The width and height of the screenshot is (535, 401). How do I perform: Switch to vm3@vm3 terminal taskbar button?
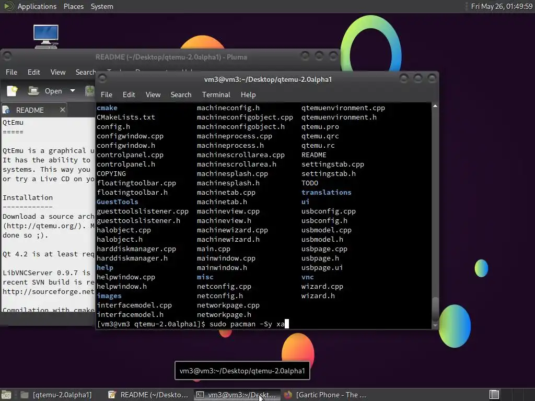tap(237, 395)
